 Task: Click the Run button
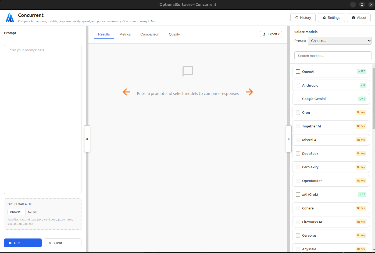tap(23, 243)
